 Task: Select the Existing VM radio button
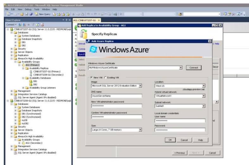click(x=105, y=77)
